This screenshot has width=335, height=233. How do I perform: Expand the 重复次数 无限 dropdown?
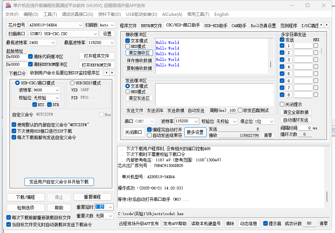pos(110,216)
